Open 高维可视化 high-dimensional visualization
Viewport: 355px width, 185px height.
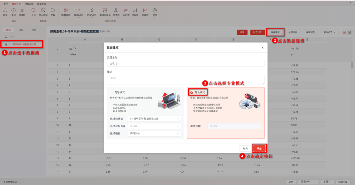pyautogui.click(x=105, y=10)
